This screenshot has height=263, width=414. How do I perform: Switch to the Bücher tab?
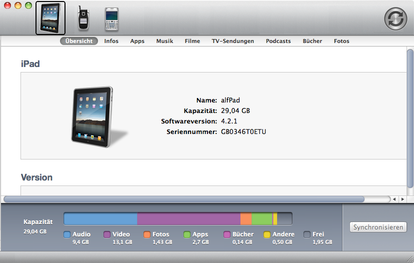coord(312,41)
